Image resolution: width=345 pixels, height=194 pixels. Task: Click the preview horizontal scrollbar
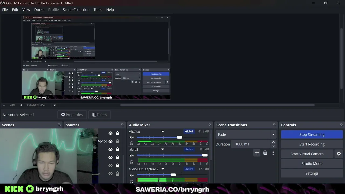[217, 105]
